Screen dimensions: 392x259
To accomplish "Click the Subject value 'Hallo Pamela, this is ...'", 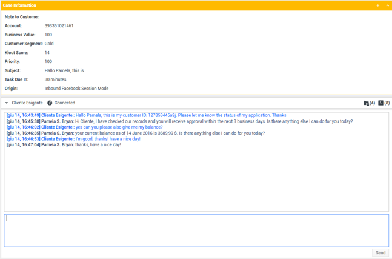I will (66, 70).
